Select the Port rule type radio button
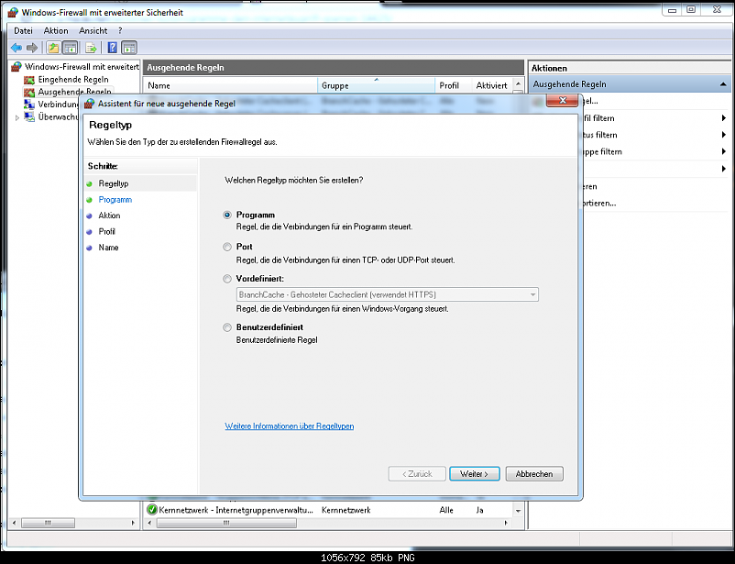This screenshot has width=735, height=564. click(x=227, y=247)
